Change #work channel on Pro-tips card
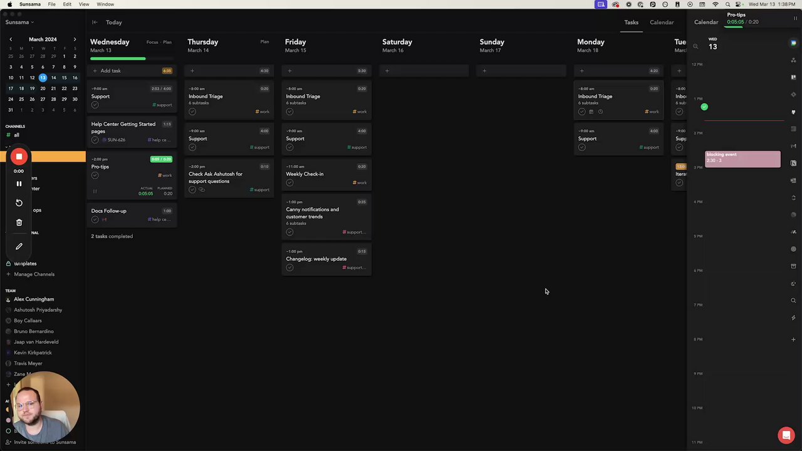Screen dimensions: 802x451 (x=165, y=175)
